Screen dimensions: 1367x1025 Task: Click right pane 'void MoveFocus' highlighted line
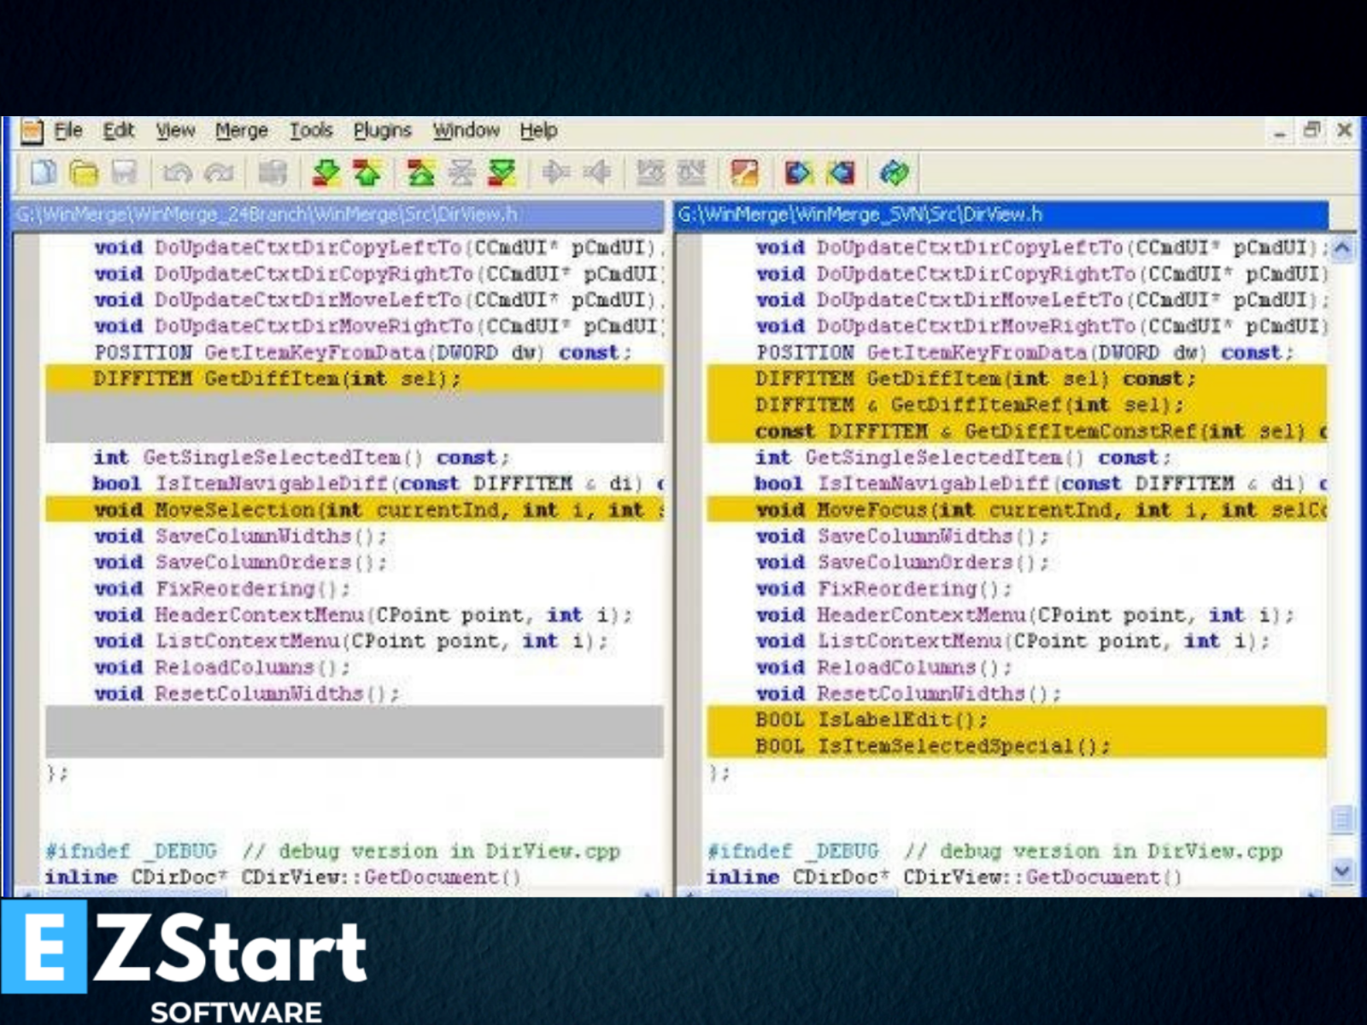click(x=1017, y=510)
